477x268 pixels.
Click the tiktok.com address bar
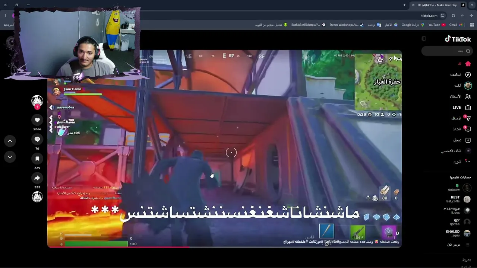pyautogui.click(x=429, y=16)
